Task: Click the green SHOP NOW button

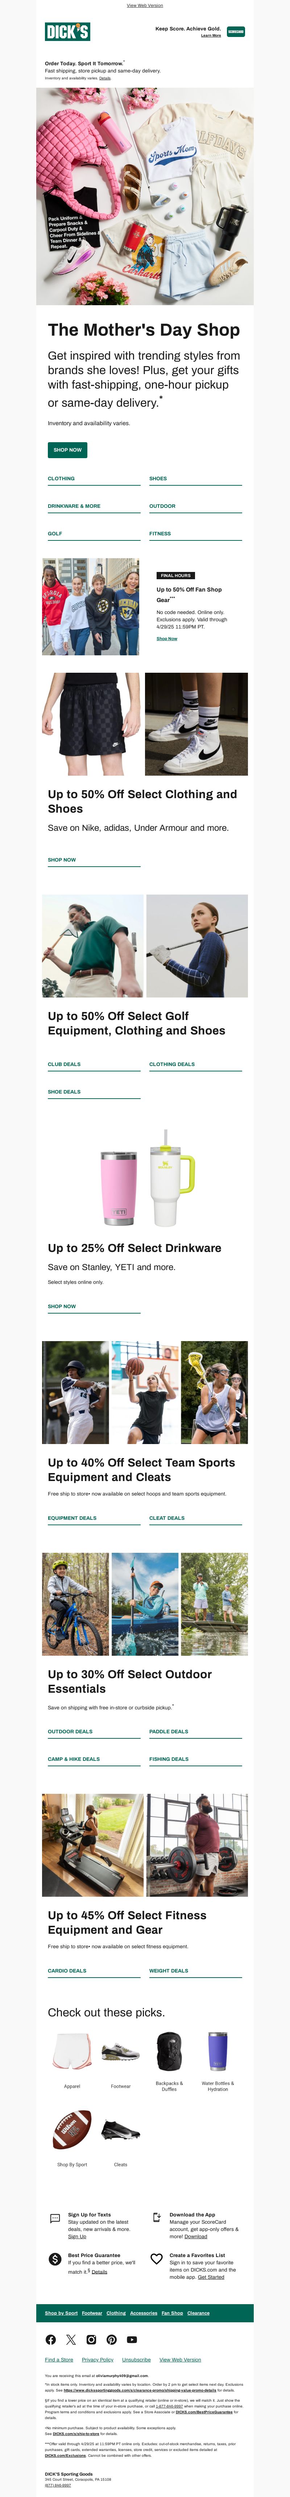Action: [68, 450]
